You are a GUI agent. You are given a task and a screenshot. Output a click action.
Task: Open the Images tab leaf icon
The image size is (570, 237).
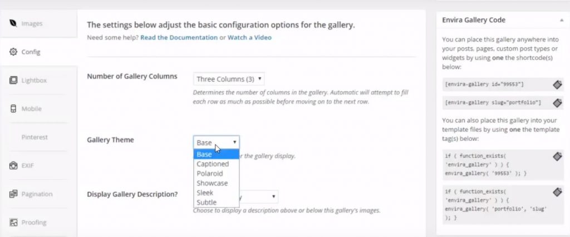[13, 23]
